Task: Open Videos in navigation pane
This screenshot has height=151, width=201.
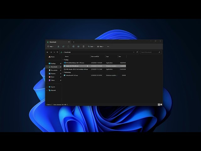Action: [x=52, y=80]
